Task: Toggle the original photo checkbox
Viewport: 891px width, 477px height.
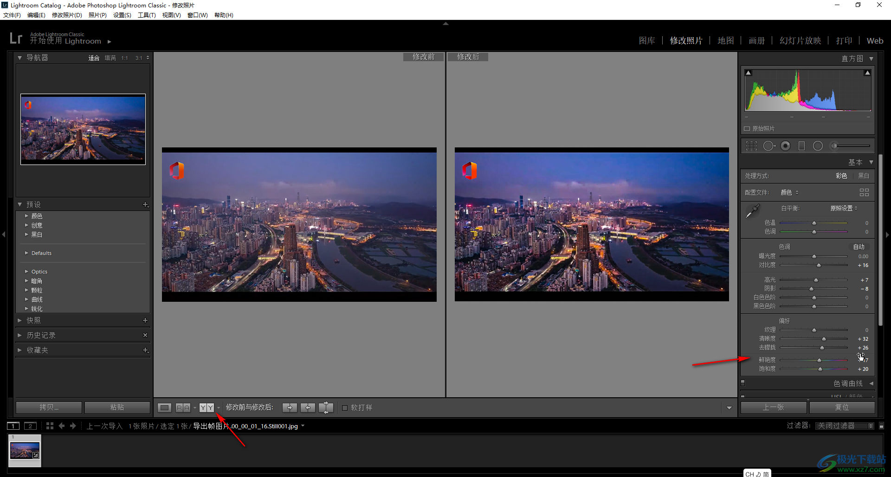Action: click(747, 128)
